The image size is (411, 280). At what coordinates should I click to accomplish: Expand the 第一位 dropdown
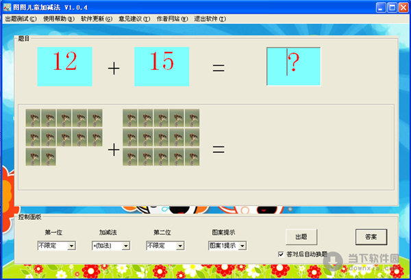pyautogui.click(x=71, y=245)
